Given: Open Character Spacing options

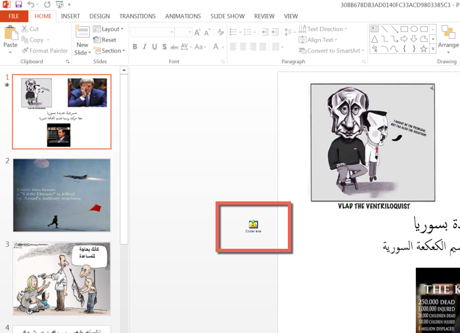Looking at the screenshot, I should pyautogui.click(x=186, y=47).
